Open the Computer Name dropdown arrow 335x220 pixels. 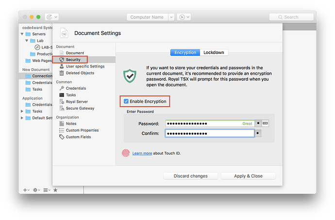[x=171, y=17]
